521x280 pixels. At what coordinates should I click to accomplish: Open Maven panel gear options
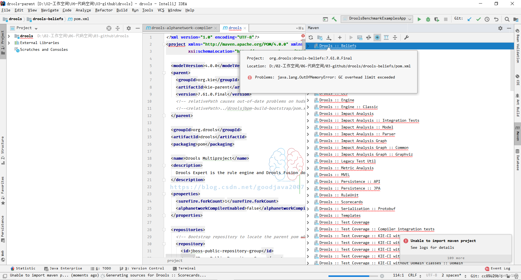point(500,28)
